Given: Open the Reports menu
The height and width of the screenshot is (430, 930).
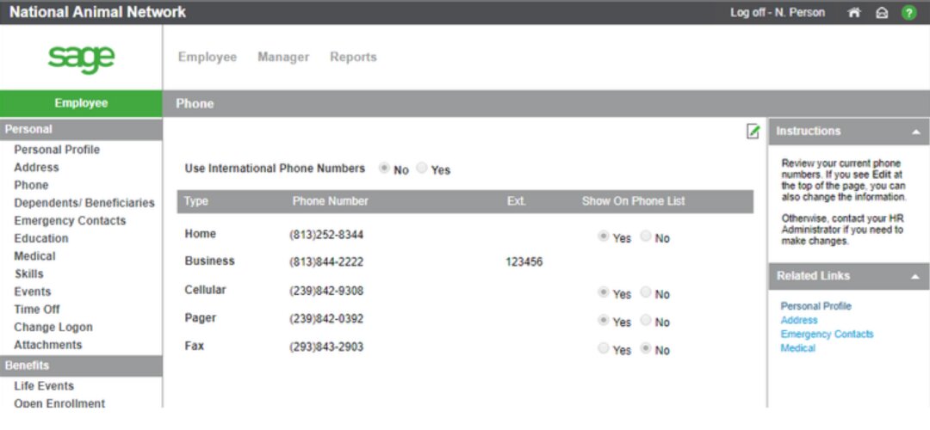Looking at the screenshot, I should [x=353, y=57].
